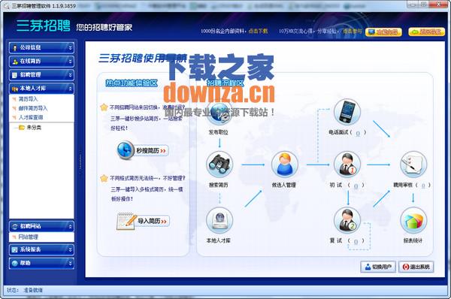451x299 pixels.
Task: Click the 帮助 question mark icon
Action: pos(15,263)
